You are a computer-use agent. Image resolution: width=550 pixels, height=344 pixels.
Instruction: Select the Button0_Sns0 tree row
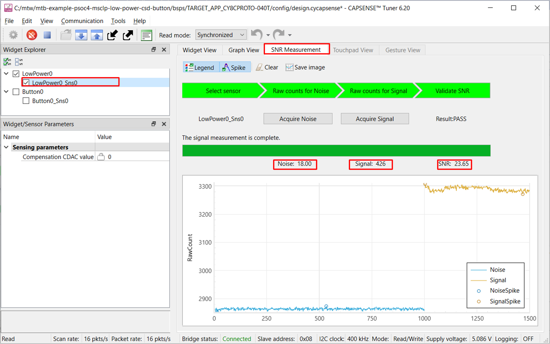click(85, 101)
